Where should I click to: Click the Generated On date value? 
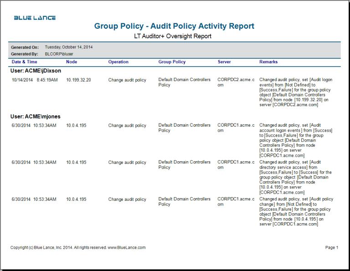(x=68, y=47)
